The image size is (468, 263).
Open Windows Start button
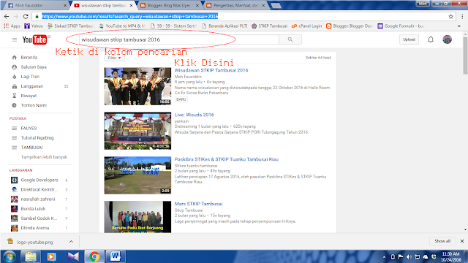(10, 256)
